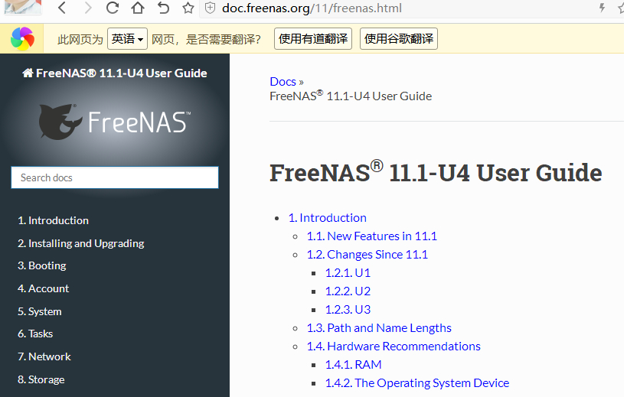Click the Search docs input field
This screenshot has width=627, height=397.
point(115,177)
